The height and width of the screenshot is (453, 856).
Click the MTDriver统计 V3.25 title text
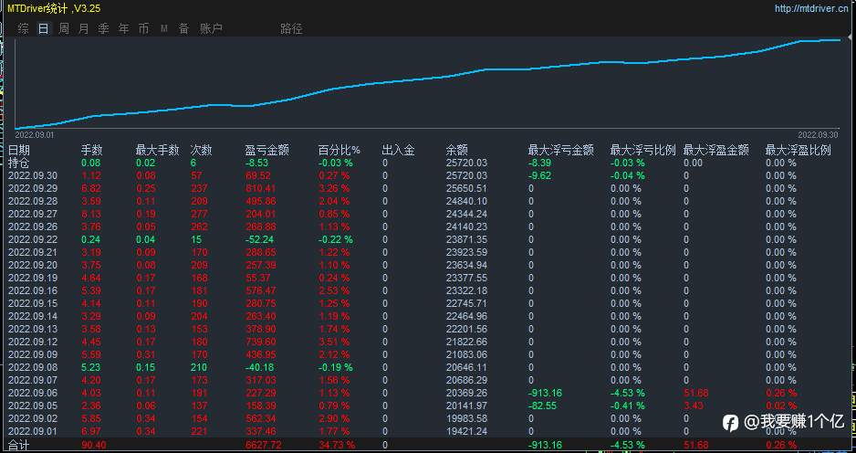[54, 8]
